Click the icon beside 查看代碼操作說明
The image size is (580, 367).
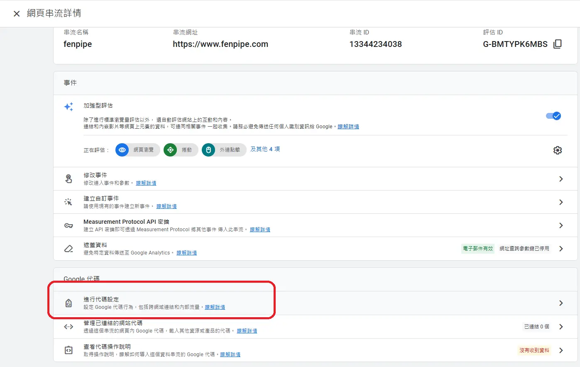click(69, 350)
